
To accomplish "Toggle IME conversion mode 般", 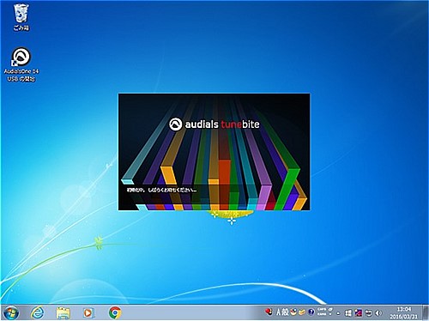I will point(285,312).
